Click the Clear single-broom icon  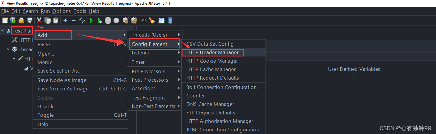(x=126, y=20)
